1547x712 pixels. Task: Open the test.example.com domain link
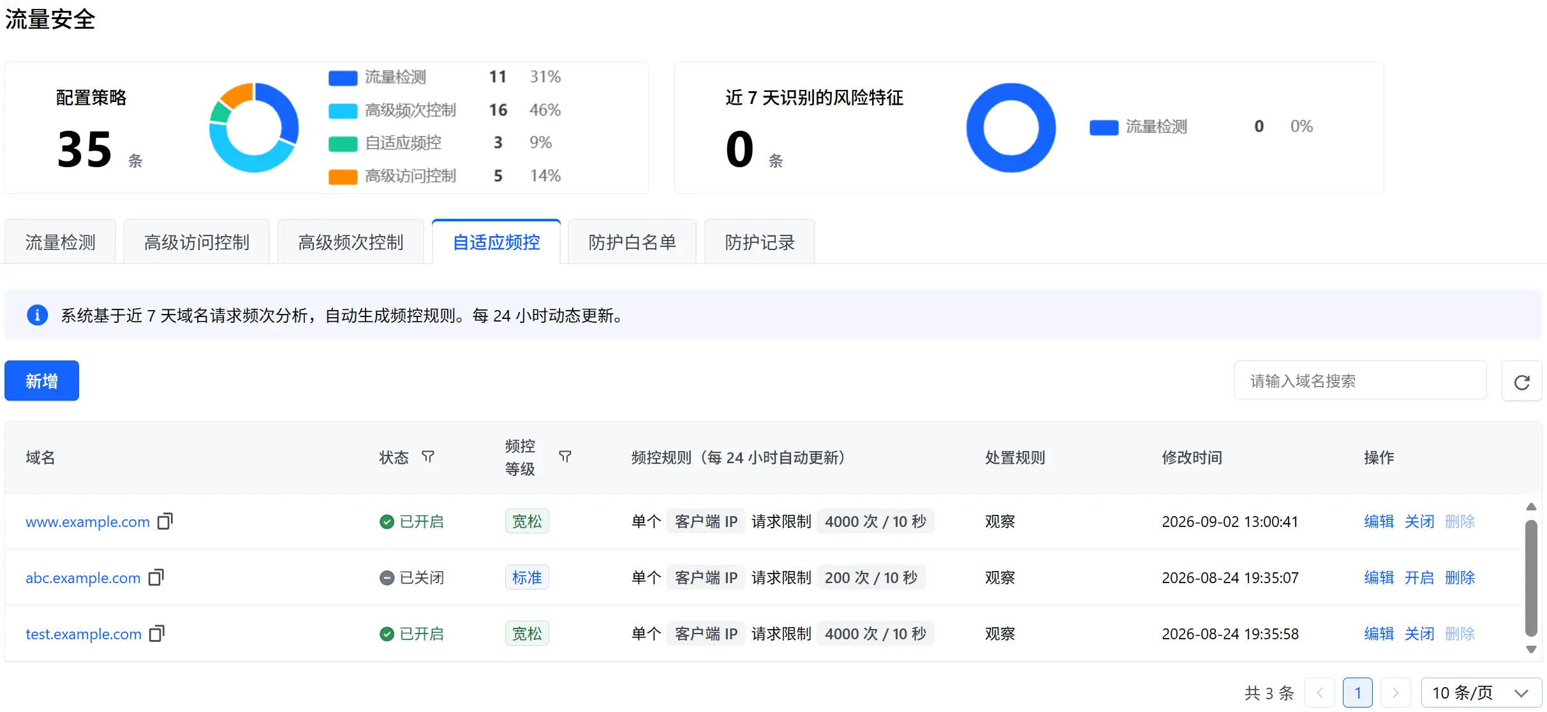pyautogui.click(x=84, y=634)
